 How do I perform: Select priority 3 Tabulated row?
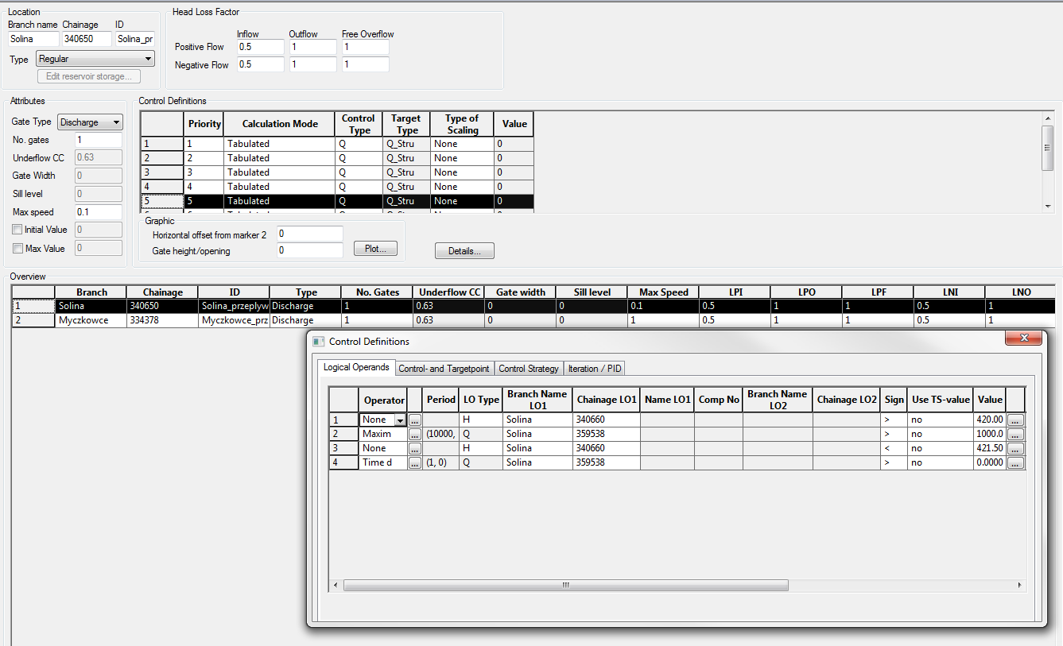tap(337, 172)
